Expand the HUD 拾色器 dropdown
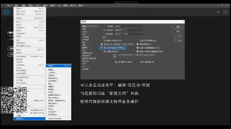Viewport: 231px width, 129px height. click(129, 30)
